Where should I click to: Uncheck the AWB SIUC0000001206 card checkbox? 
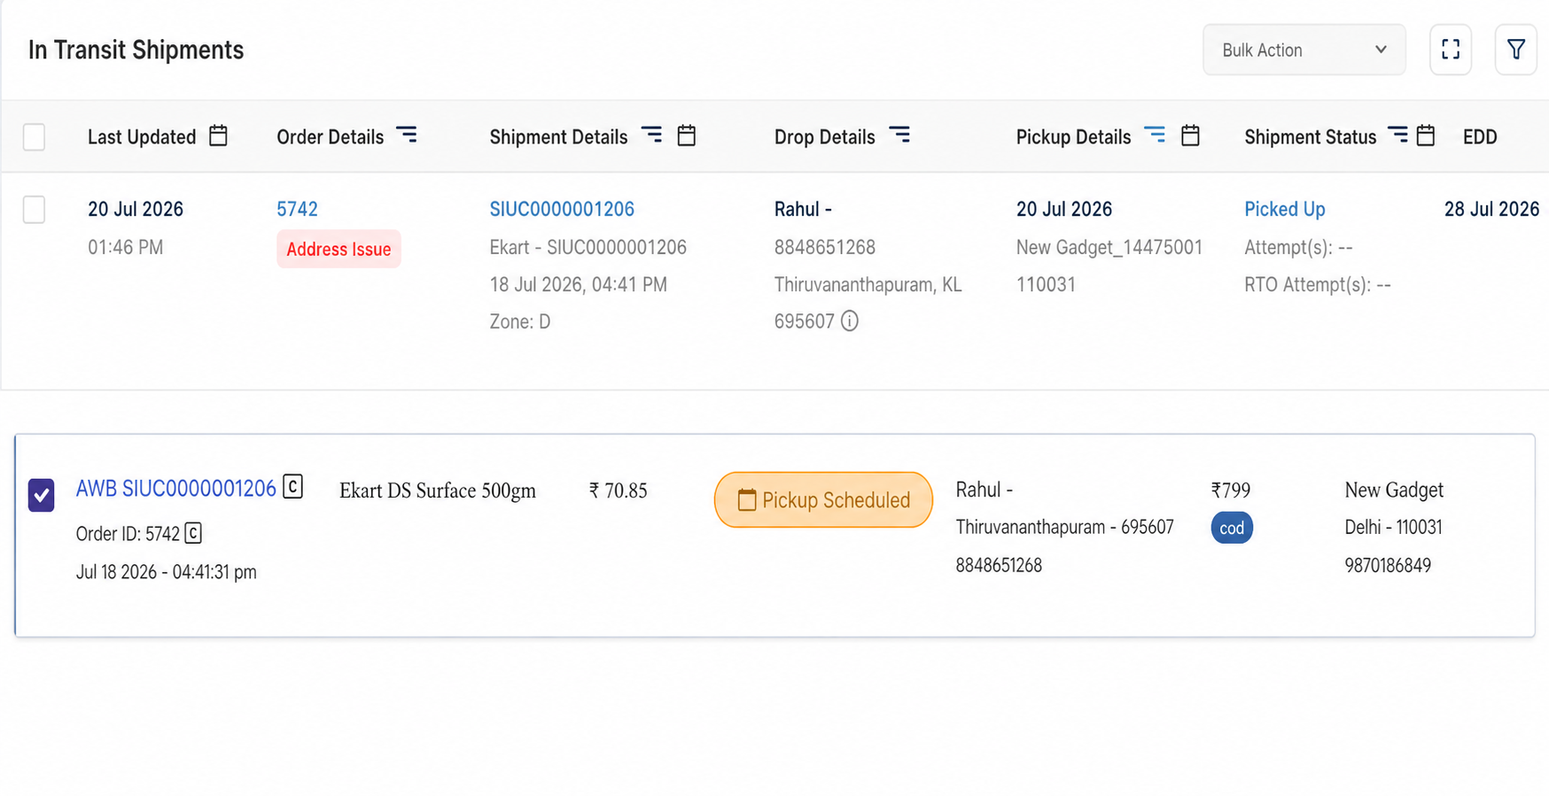tap(41, 495)
